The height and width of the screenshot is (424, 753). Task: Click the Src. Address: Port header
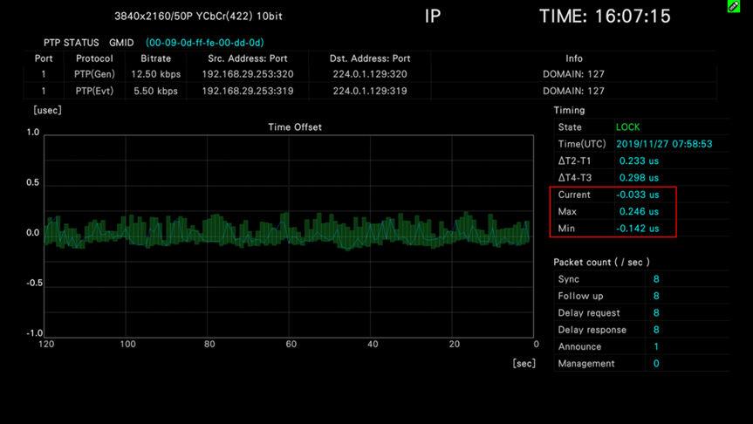pos(247,58)
